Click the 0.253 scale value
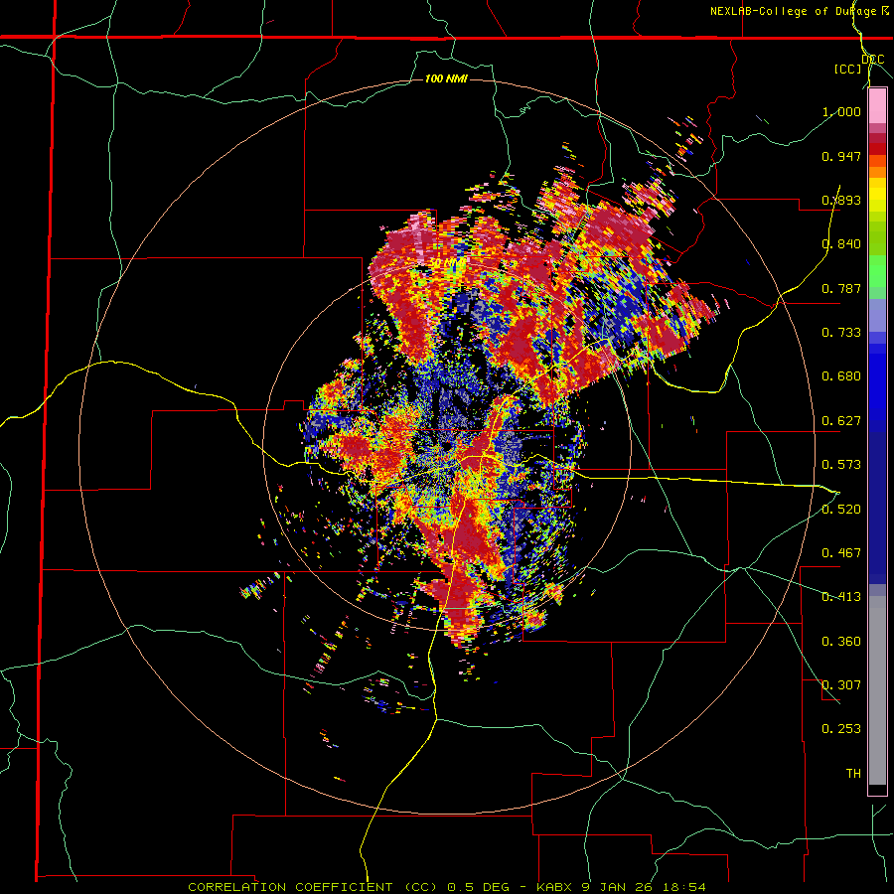The height and width of the screenshot is (894, 894). pos(841,729)
